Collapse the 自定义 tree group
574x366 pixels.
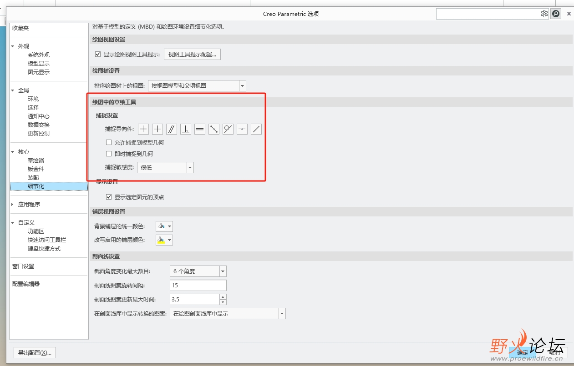click(x=13, y=223)
